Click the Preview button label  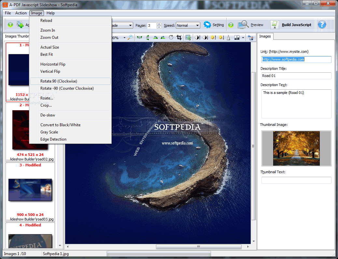(257, 25)
